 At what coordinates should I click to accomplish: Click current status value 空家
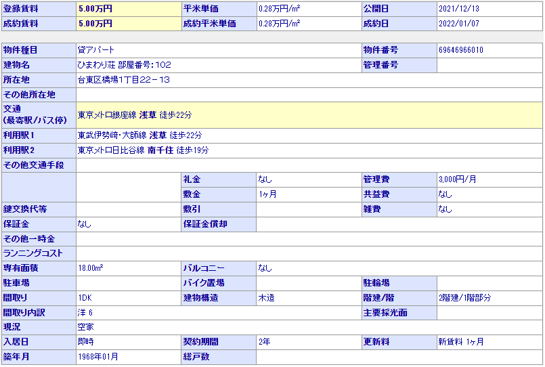(85, 327)
